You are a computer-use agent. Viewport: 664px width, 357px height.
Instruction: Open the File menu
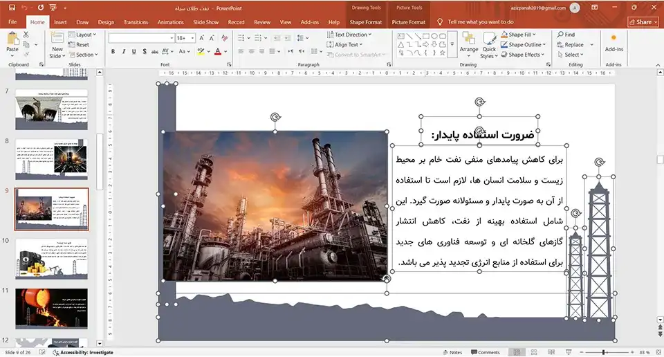pyautogui.click(x=12, y=22)
